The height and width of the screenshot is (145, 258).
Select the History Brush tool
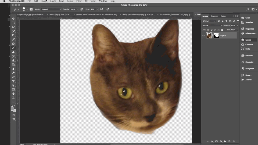[13, 56]
